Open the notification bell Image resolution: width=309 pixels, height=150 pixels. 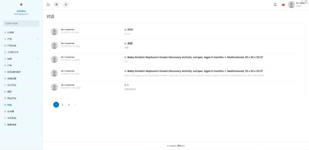coord(275,5)
